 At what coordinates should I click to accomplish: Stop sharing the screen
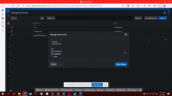click(97, 85)
